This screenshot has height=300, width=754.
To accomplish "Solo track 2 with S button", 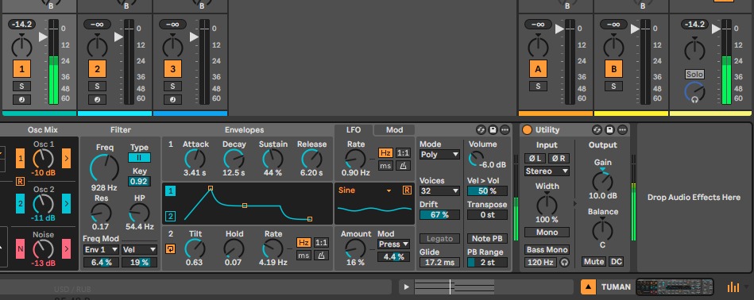I will tap(97, 86).
